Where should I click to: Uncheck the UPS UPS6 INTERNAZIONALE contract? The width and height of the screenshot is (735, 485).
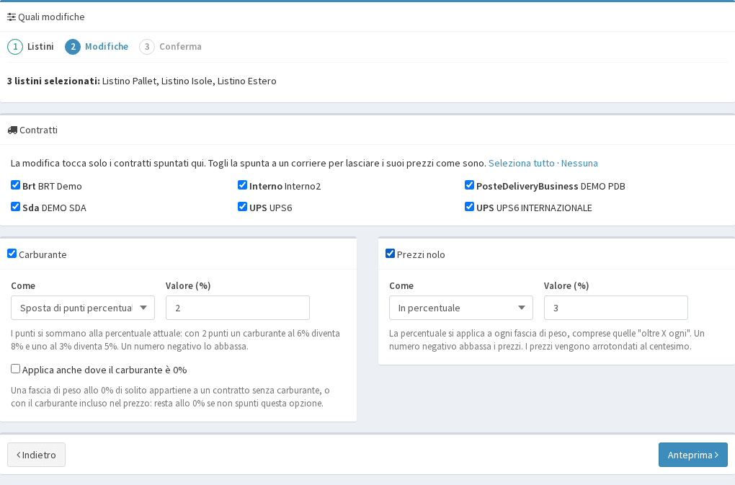point(469,207)
